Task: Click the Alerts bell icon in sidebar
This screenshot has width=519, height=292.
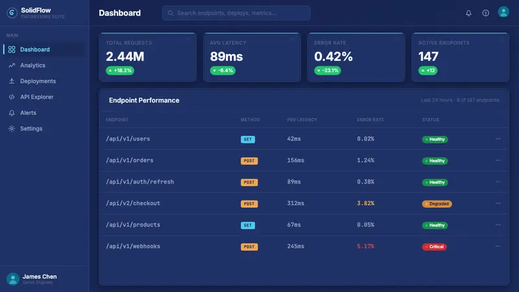Action: point(12,113)
